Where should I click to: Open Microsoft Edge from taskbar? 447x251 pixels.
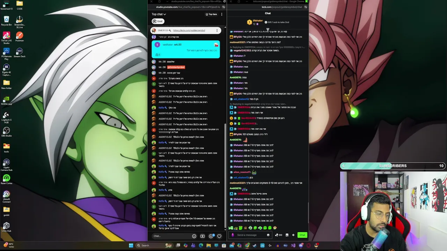tap(201, 245)
